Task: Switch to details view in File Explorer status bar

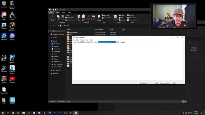Action: (x=183, y=102)
